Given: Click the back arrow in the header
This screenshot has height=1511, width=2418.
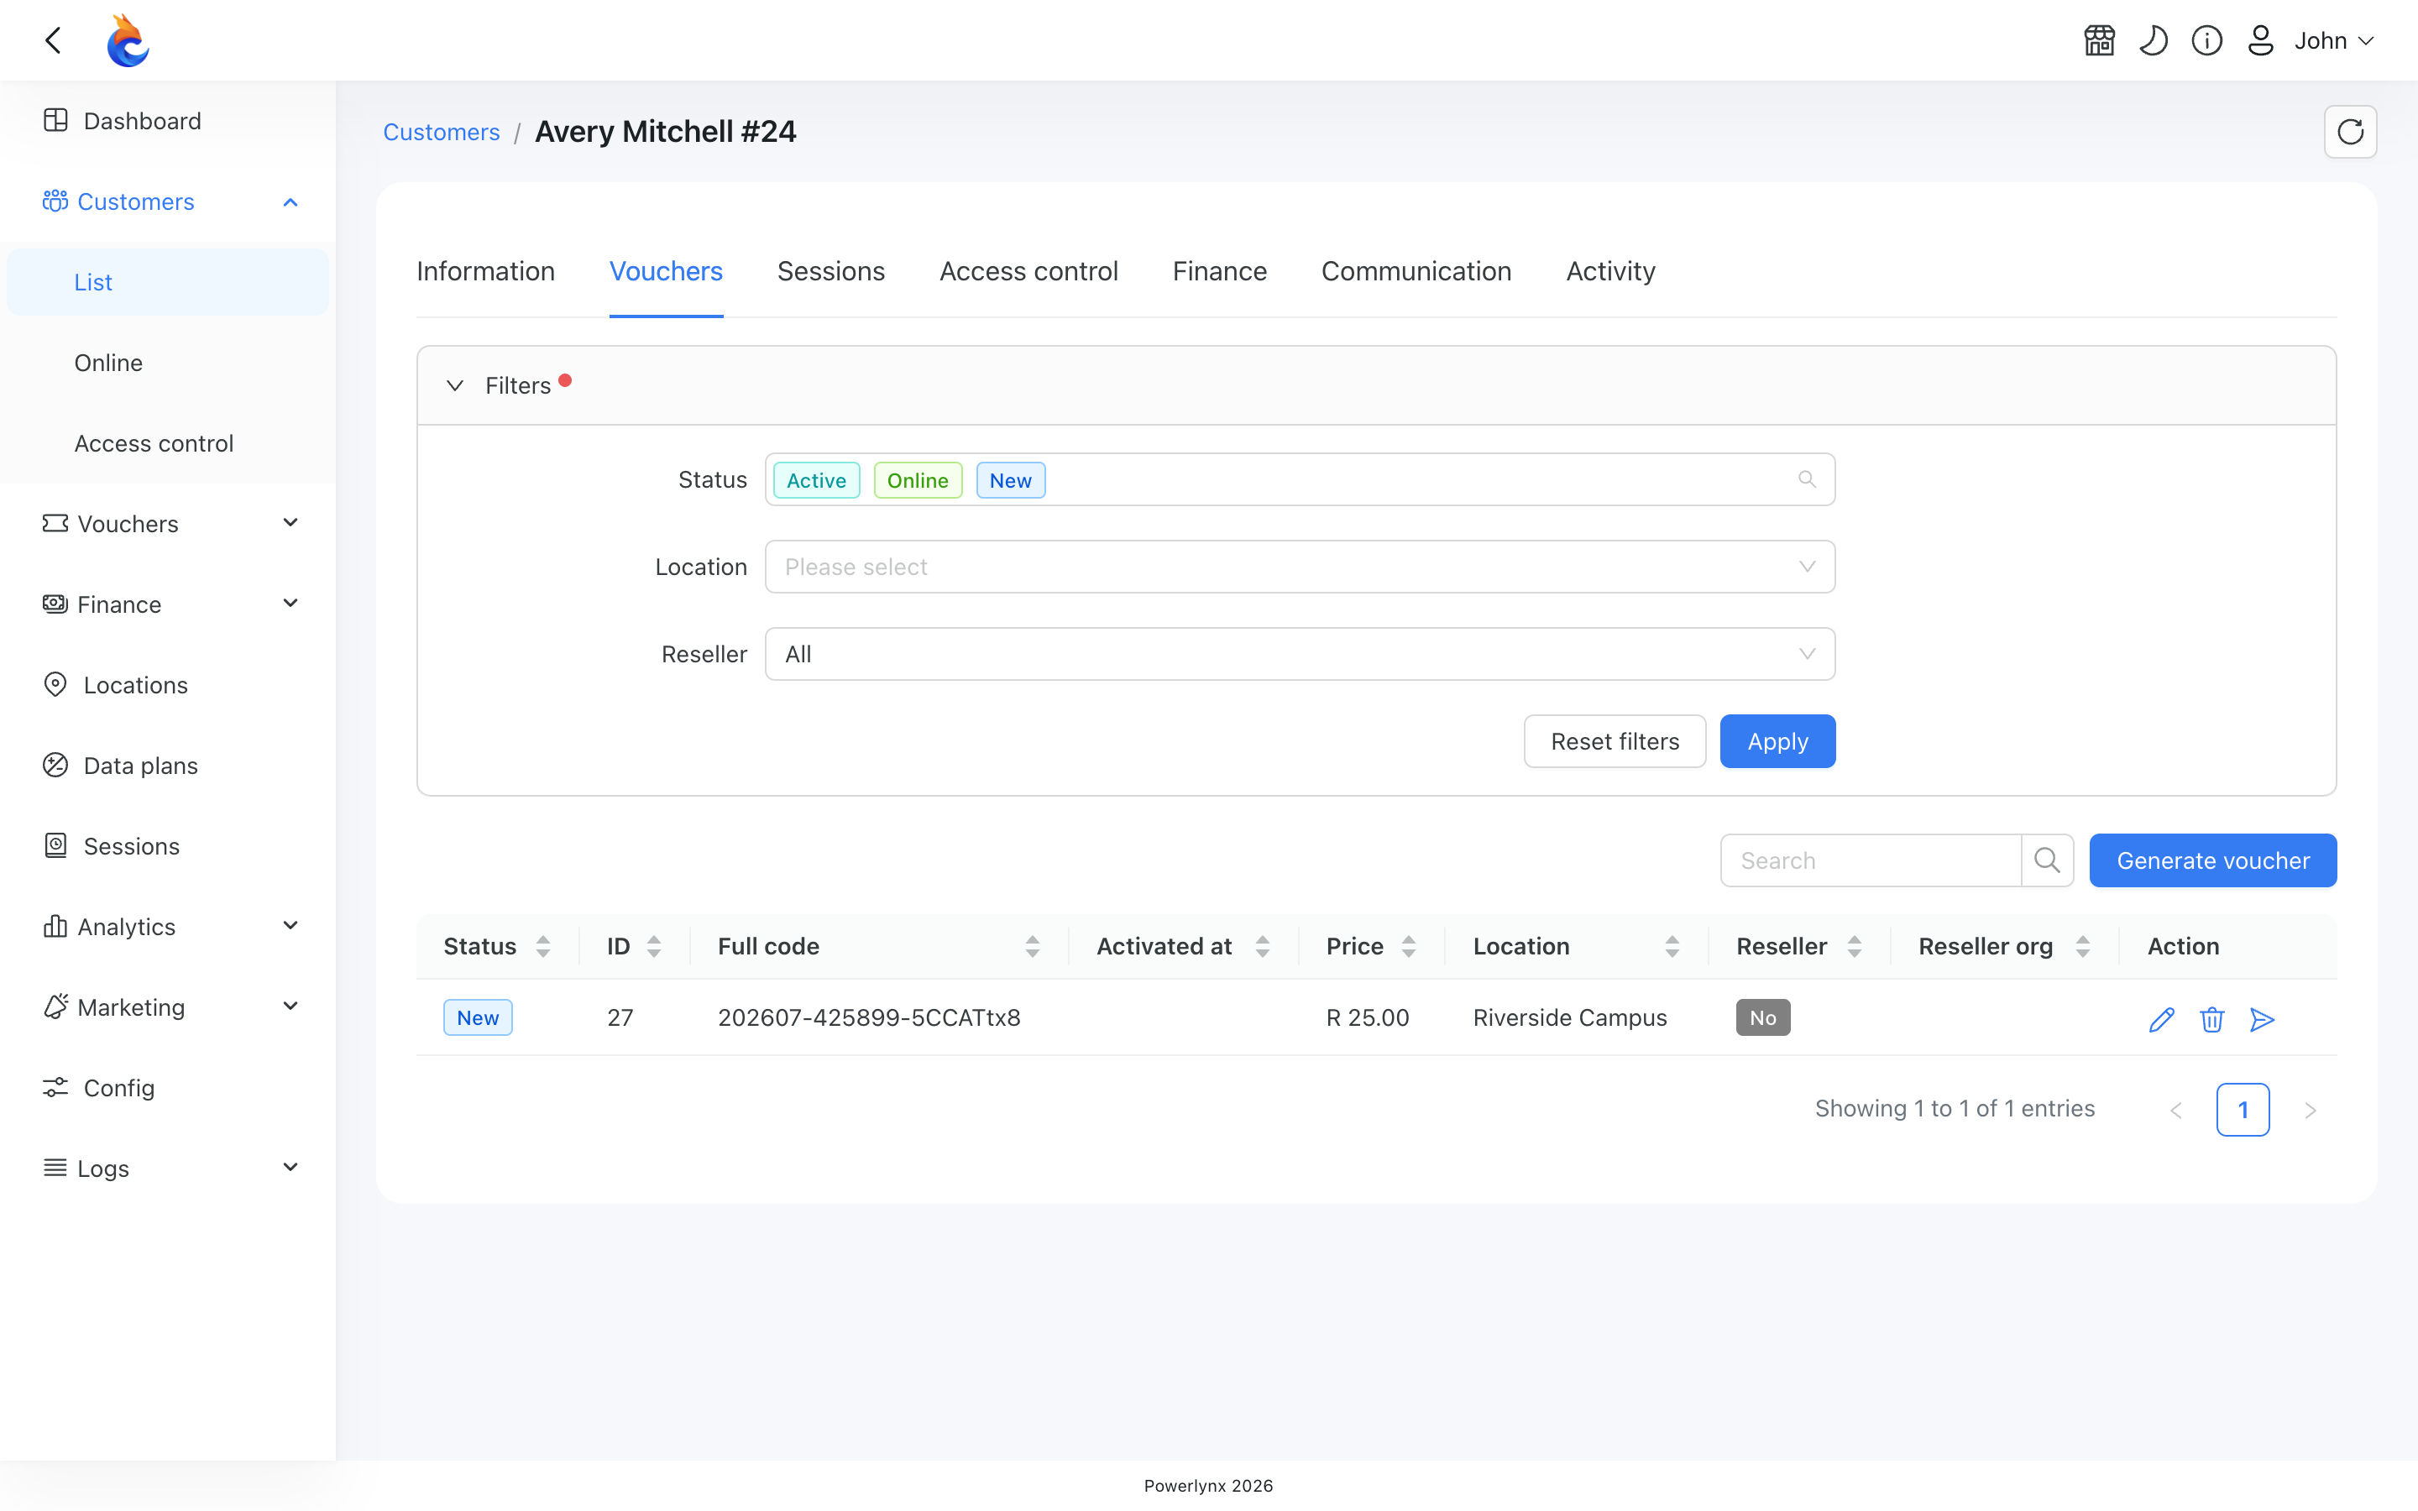Looking at the screenshot, I should pos(54,40).
